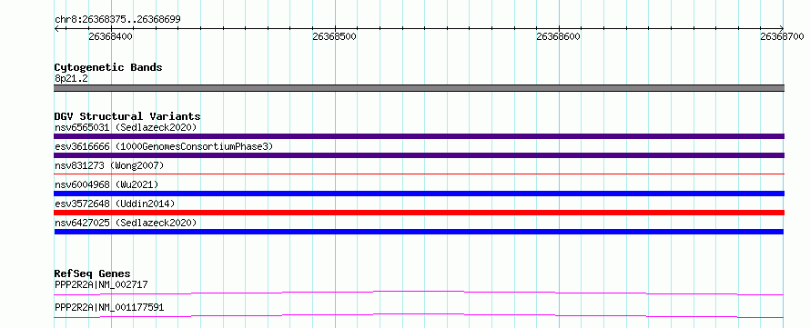
Task: Click the magenta line for PPP2R2A|NM_002717
Action: coord(419,293)
